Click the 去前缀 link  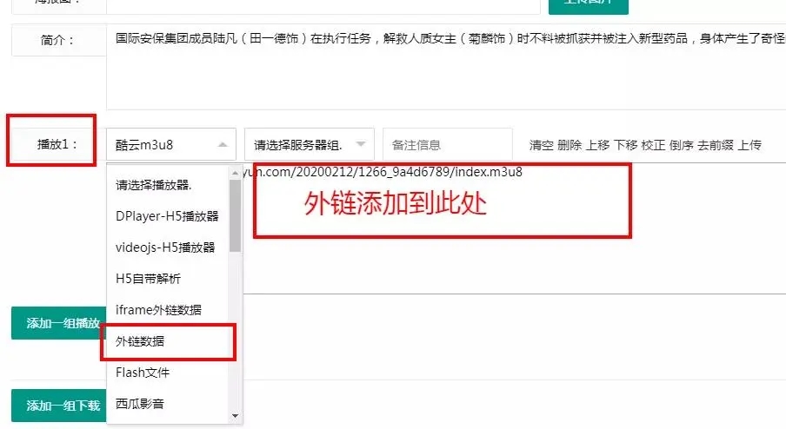click(714, 145)
